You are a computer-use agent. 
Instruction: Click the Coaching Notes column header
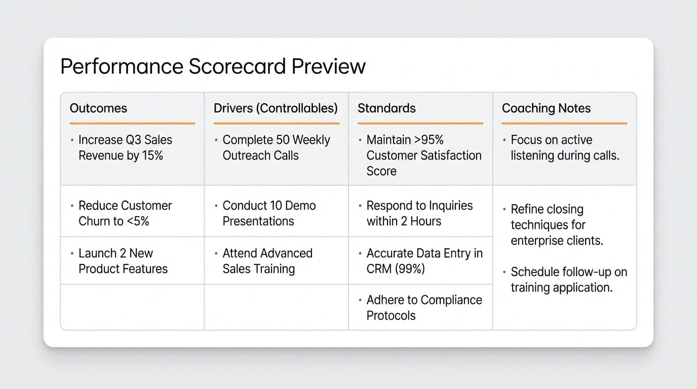546,108
